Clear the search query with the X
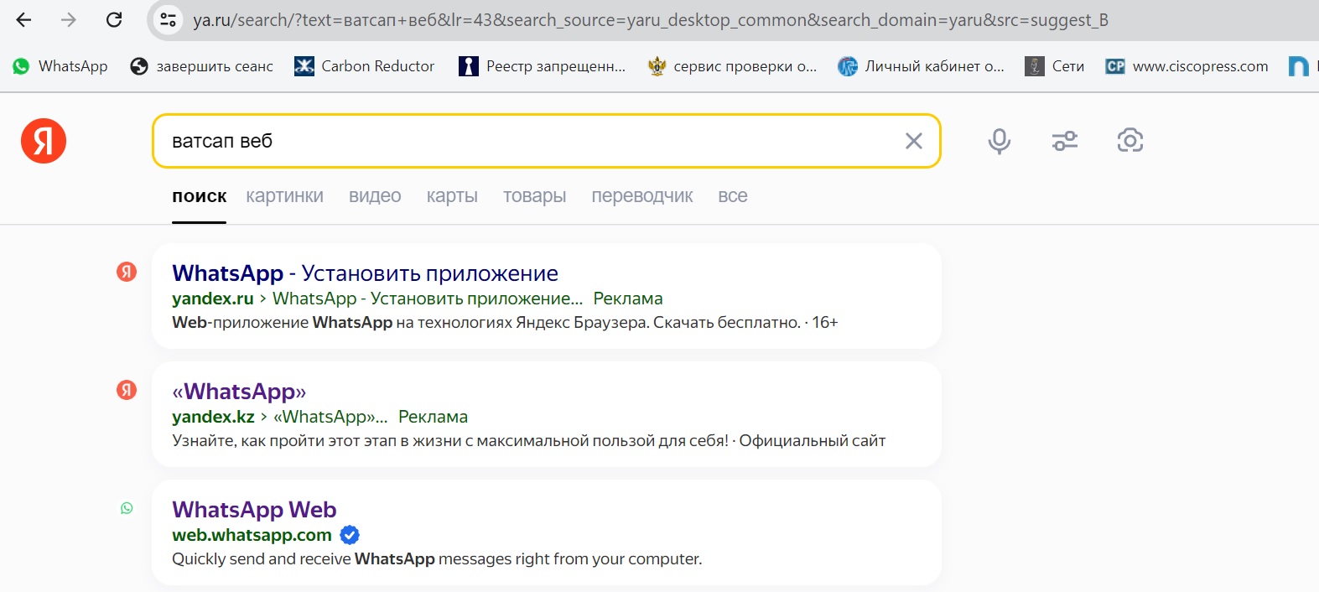This screenshot has height=592, width=1319. coord(914,141)
